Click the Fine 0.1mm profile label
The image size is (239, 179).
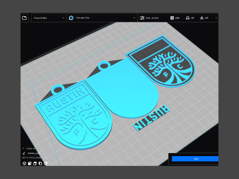click(x=152, y=18)
